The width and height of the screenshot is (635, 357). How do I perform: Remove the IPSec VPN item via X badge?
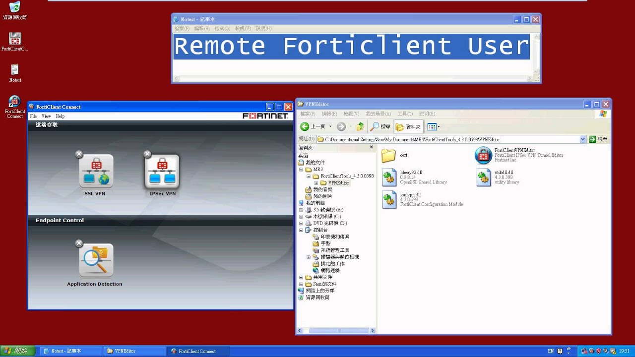point(147,154)
